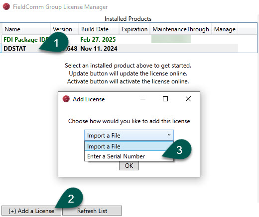Viewport: 259px width, 217px height.
Task: Click the (+) Add a License button
Action: (x=31, y=211)
